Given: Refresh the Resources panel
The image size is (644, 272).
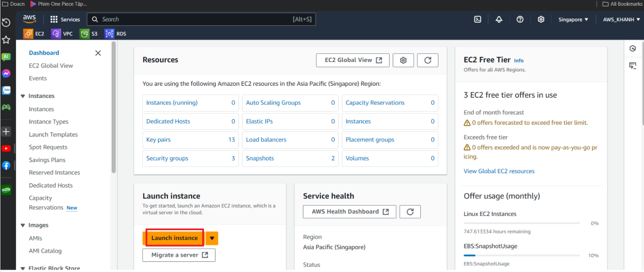Looking at the screenshot, I should click(x=428, y=60).
